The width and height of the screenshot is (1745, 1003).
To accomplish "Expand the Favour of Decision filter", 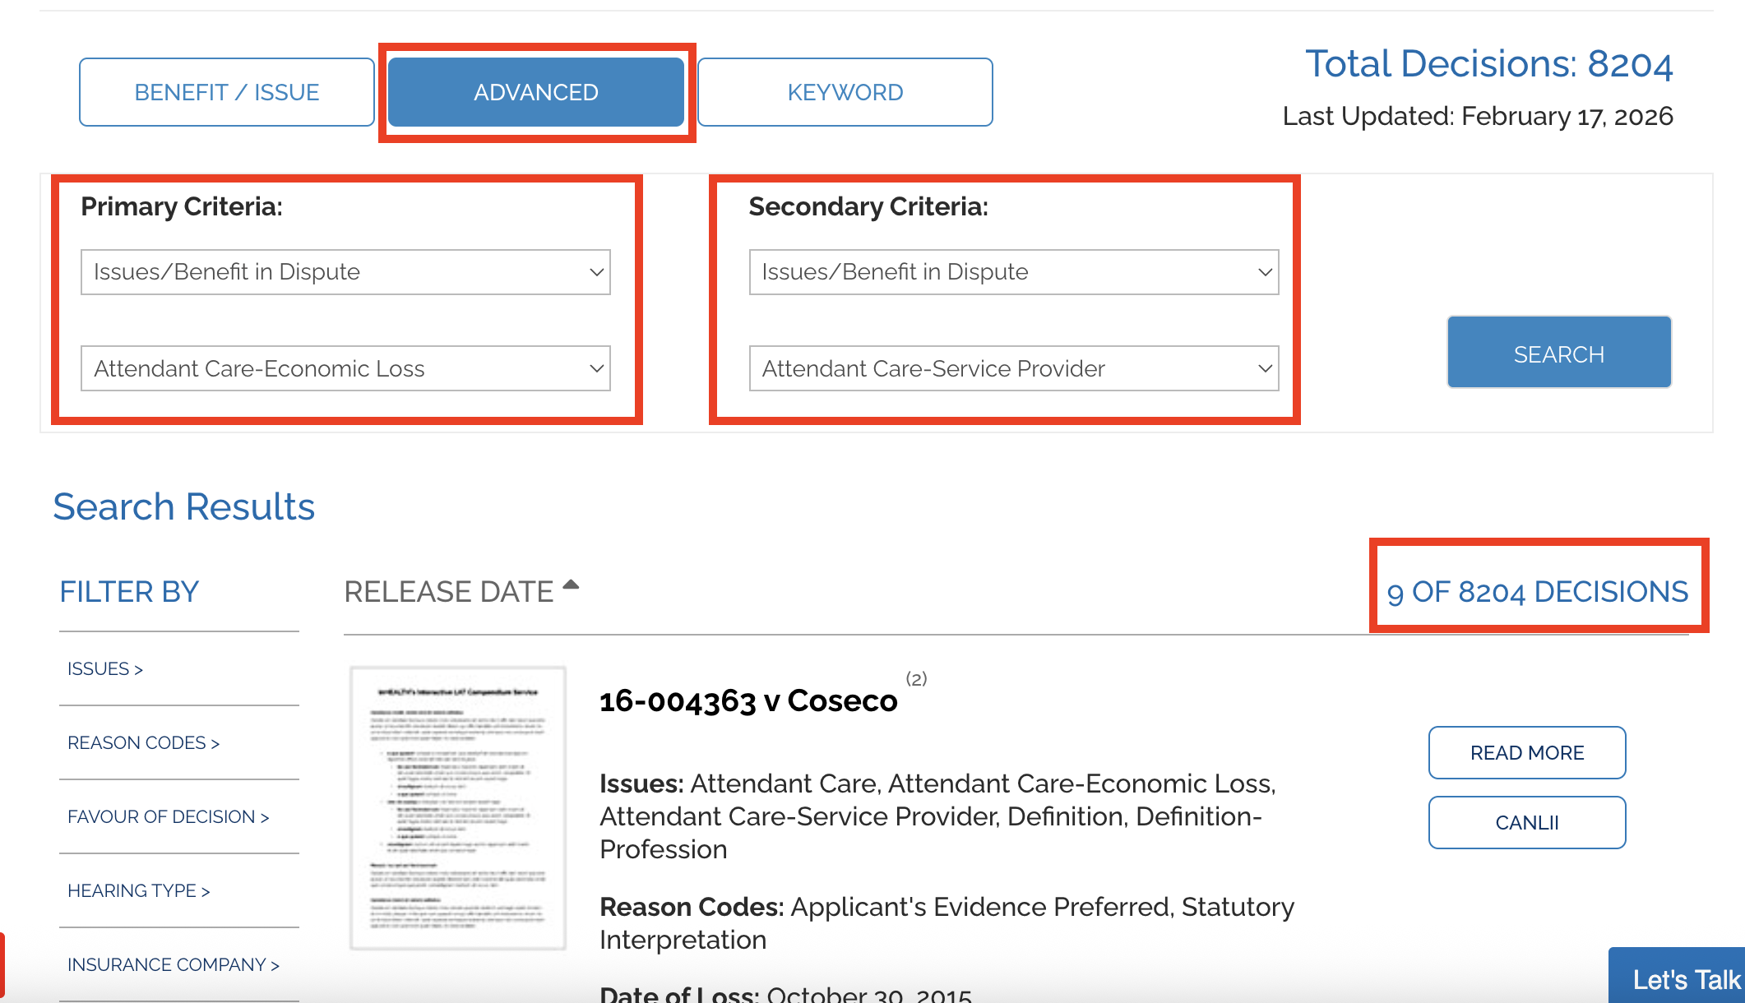I will [x=168, y=817].
